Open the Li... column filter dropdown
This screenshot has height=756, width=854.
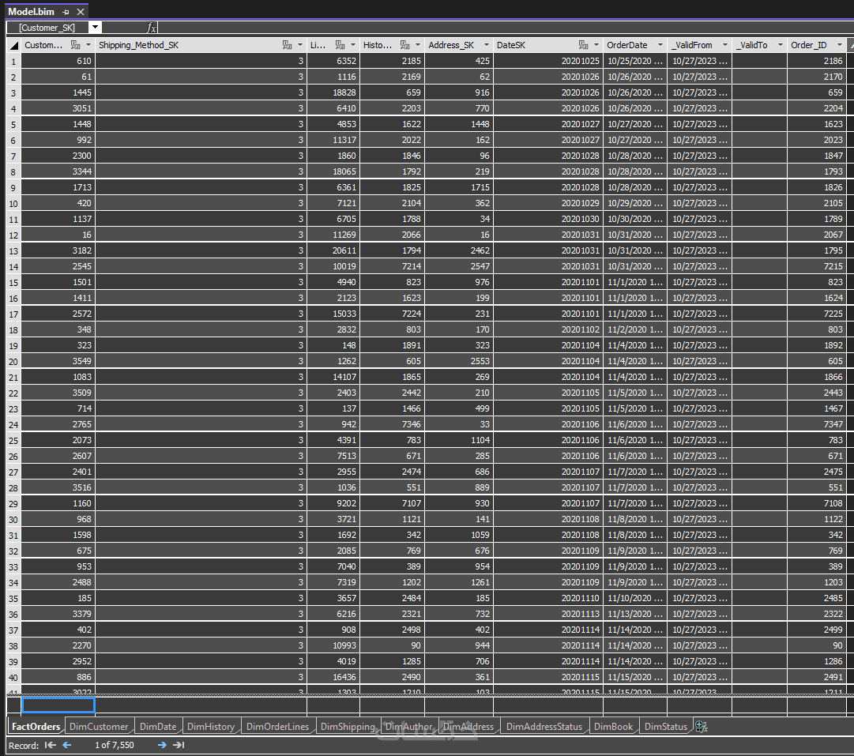pos(353,45)
